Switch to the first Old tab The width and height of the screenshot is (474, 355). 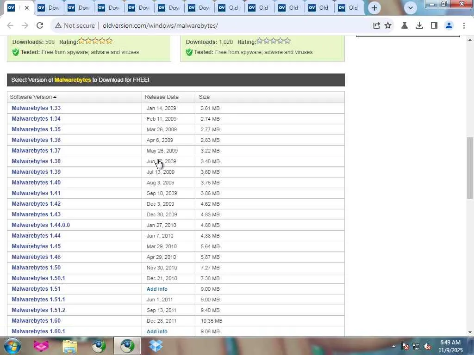point(229,8)
